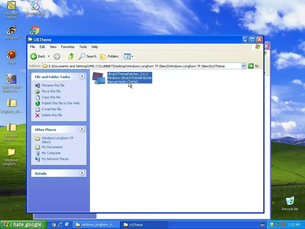Image resolution: width=305 pixels, height=229 pixels.
Task: Click the Publish to Web globe icon
Action: click(x=38, y=103)
